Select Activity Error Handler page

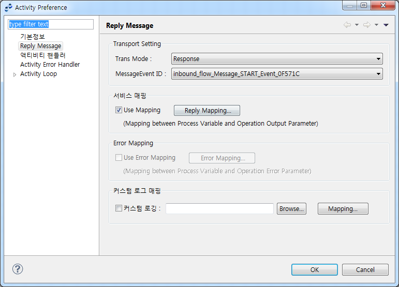[50, 65]
